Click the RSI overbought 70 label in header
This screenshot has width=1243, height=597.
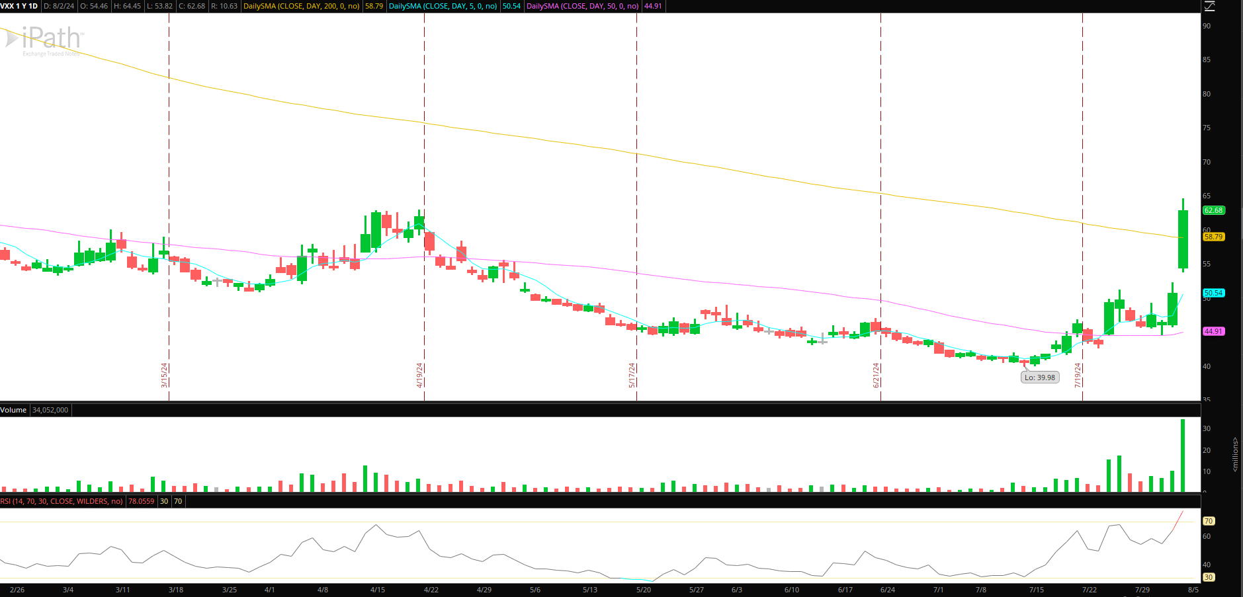click(x=178, y=501)
